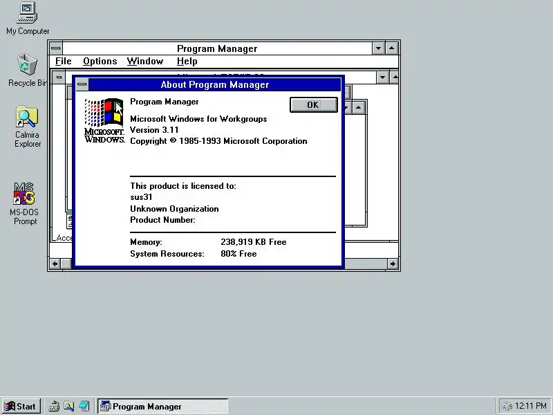
Task: Activate the Program Manager taskbar button
Action: [x=163, y=406]
